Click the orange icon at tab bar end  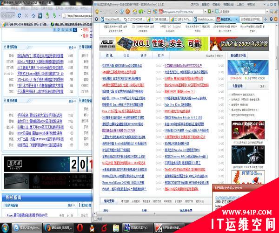point(276,19)
